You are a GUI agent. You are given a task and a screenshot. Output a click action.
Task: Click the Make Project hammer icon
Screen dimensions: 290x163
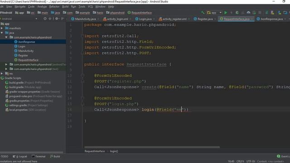203,13
